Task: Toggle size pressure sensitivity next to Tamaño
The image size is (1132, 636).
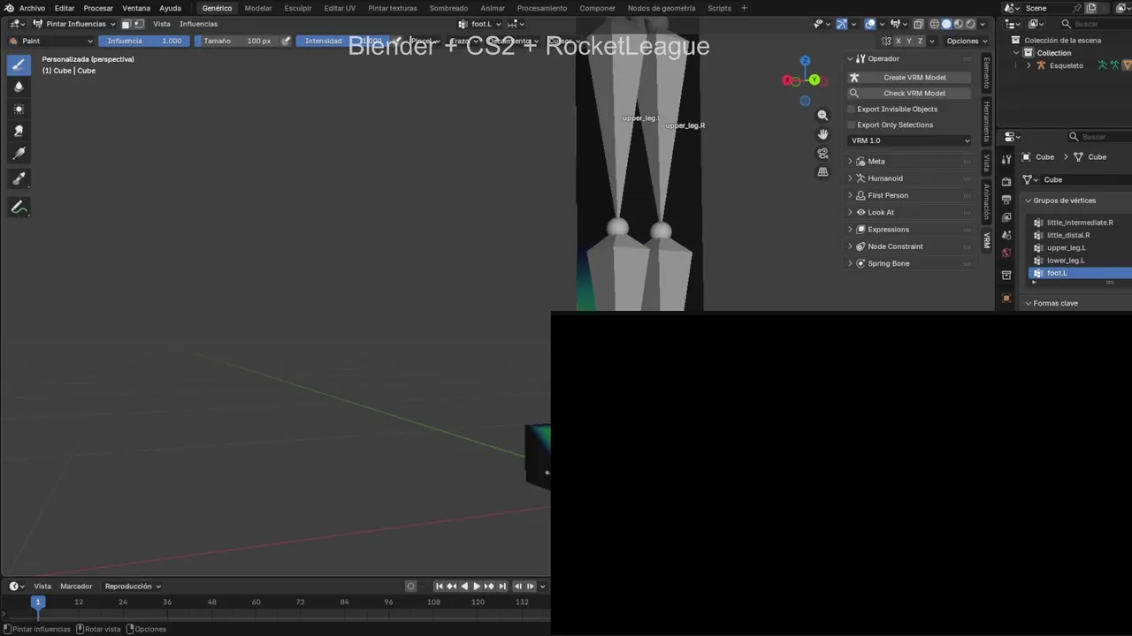Action: coord(286,41)
